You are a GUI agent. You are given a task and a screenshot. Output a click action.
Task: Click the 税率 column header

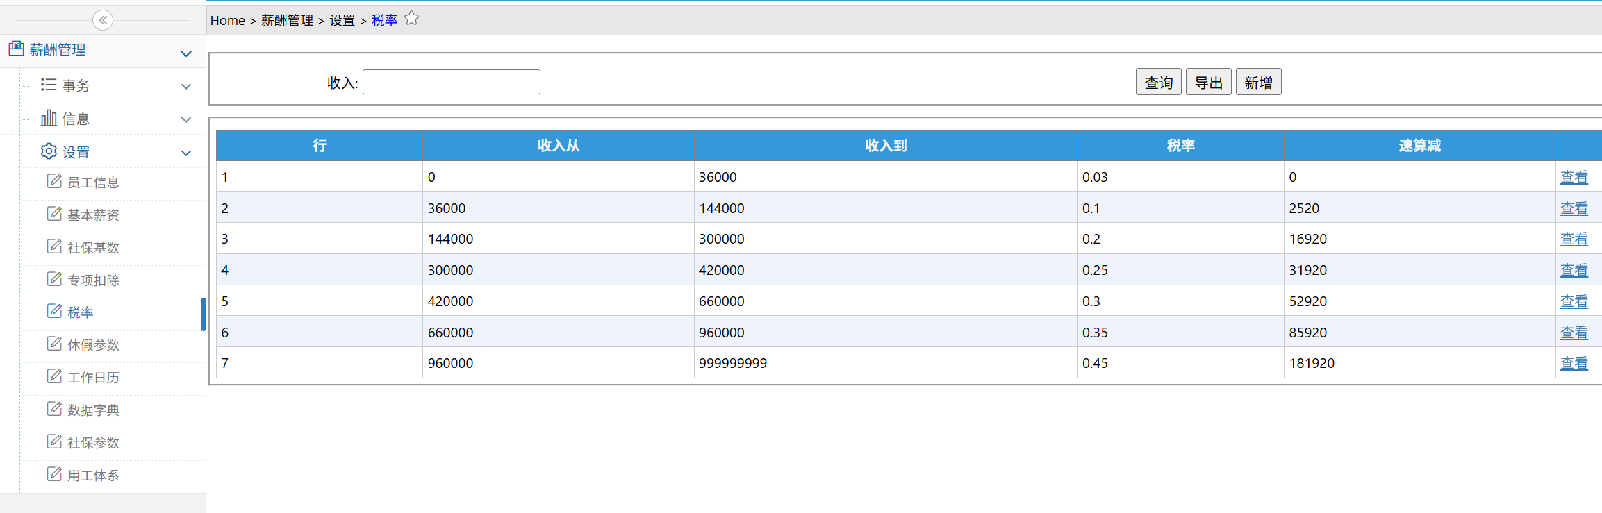click(1181, 146)
